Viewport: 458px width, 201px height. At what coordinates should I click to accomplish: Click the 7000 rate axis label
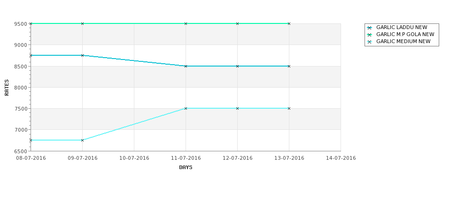coord(21,130)
